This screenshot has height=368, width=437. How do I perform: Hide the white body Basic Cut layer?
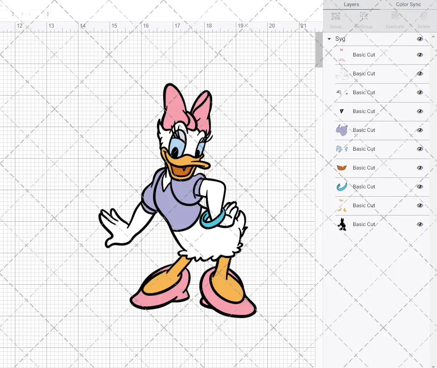pyautogui.click(x=420, y=74)
